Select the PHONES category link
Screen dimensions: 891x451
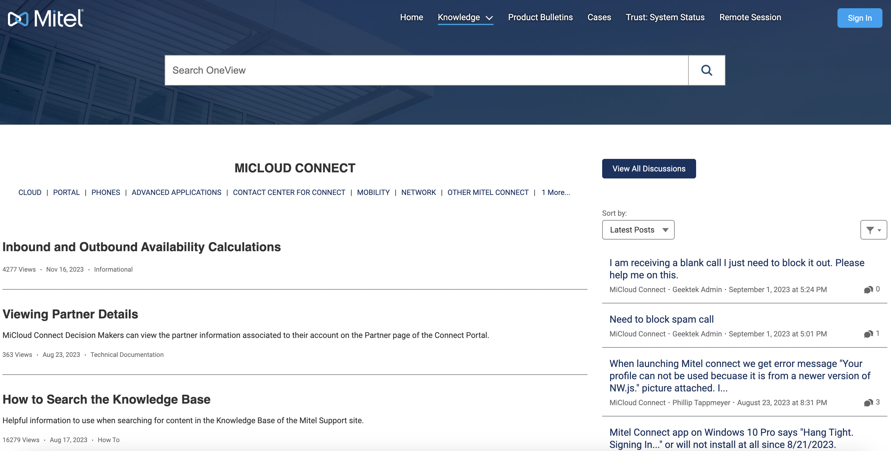click(106, 193)
